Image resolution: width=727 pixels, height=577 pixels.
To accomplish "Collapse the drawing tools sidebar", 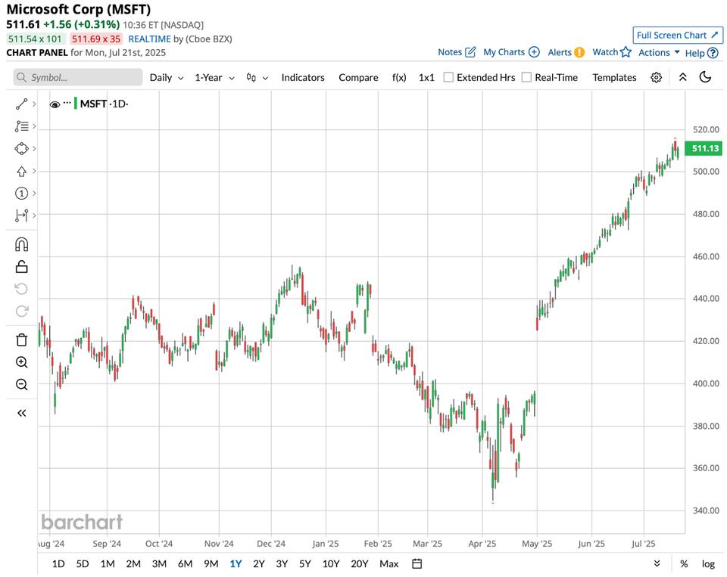I will click(21, 413).
